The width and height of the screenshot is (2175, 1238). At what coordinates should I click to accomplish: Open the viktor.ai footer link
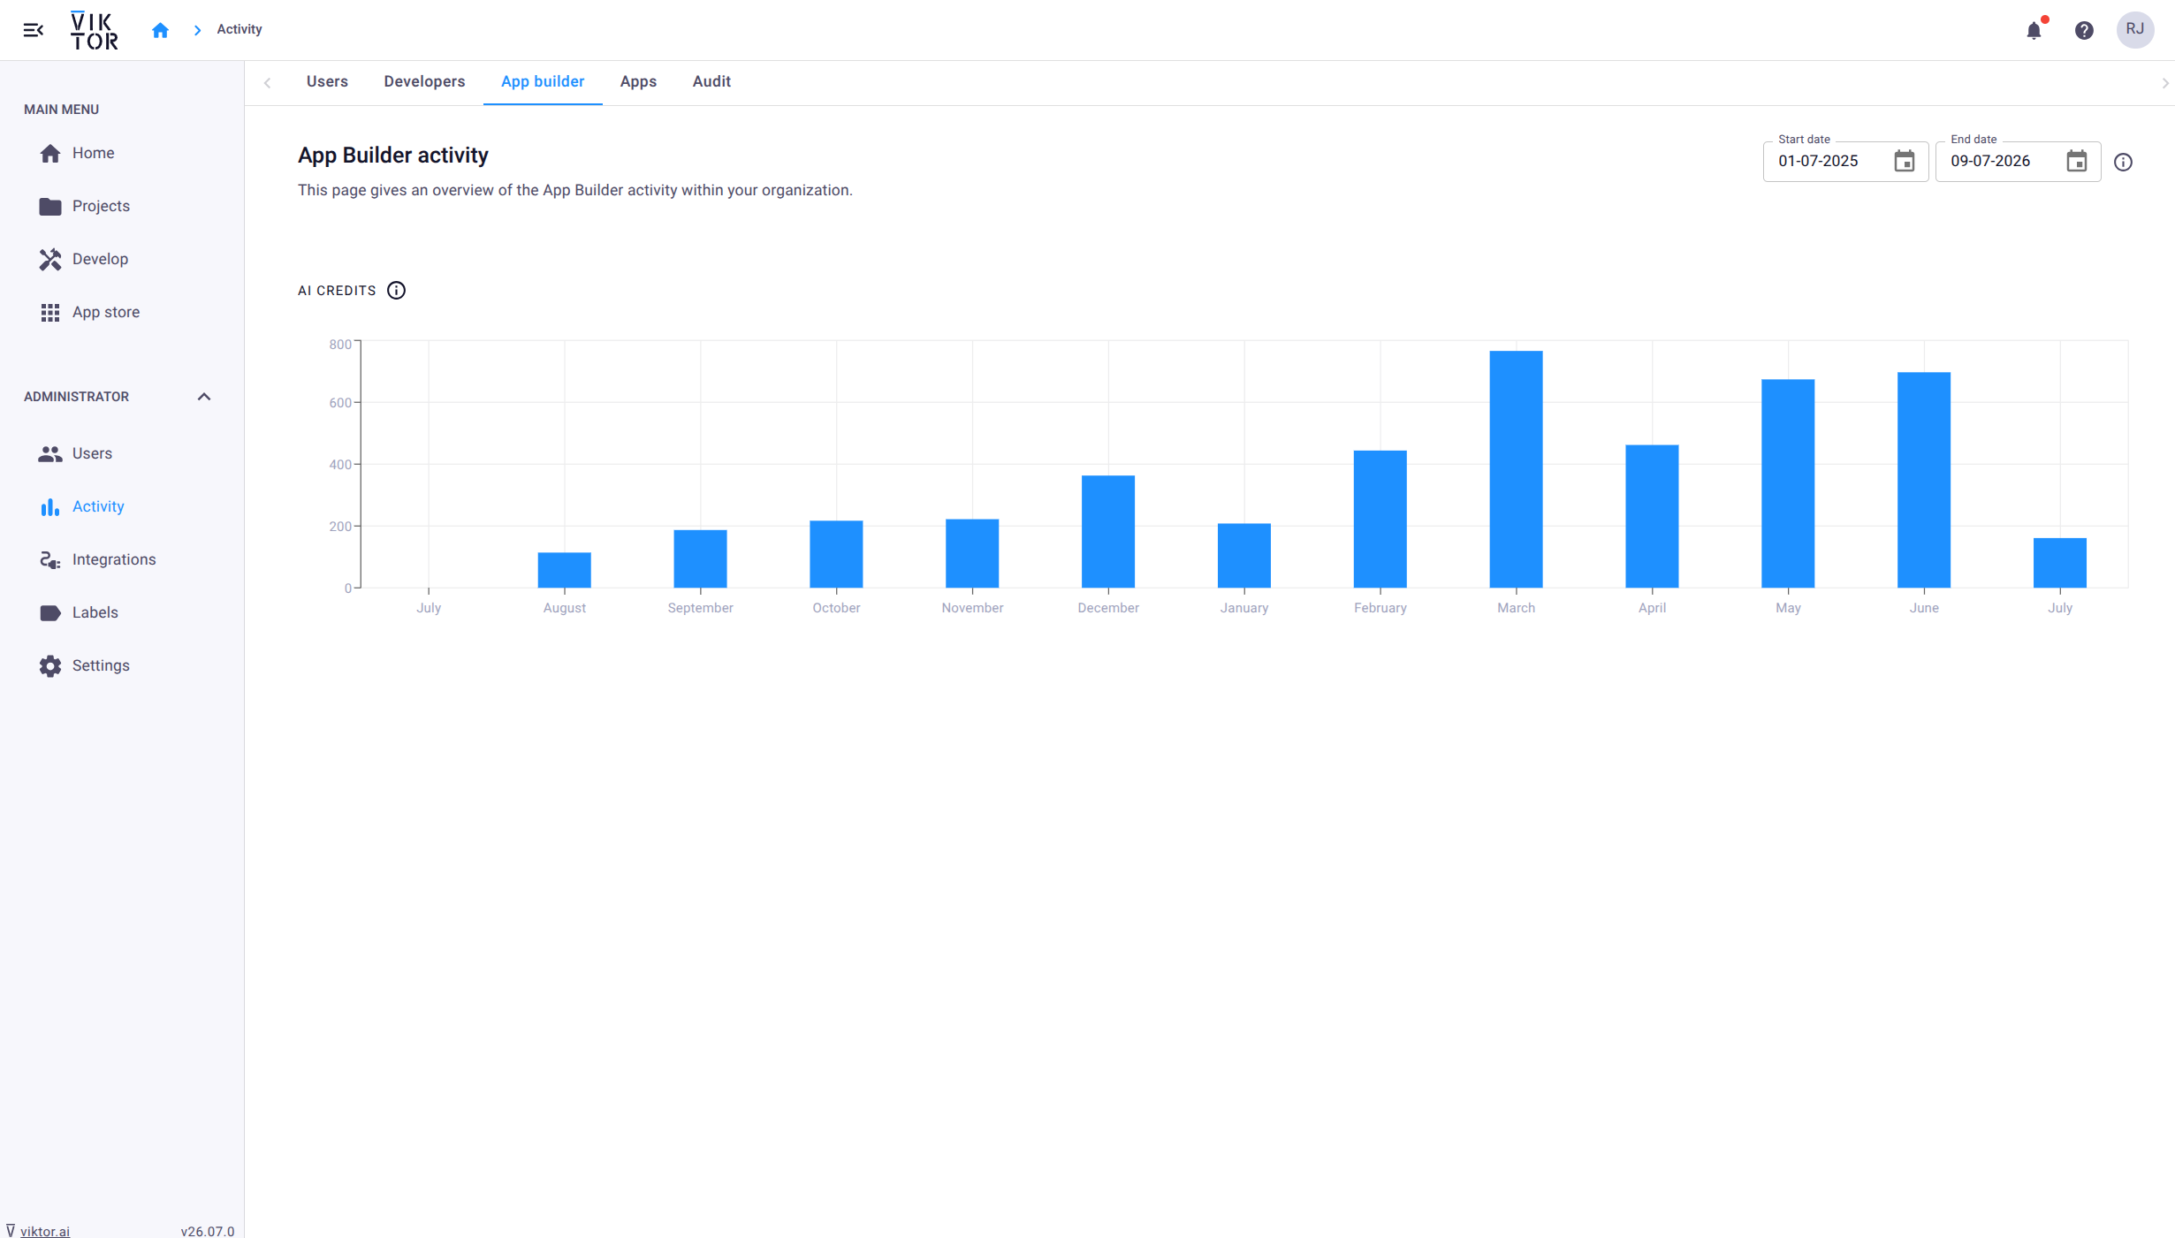[x=45, y=1231]
